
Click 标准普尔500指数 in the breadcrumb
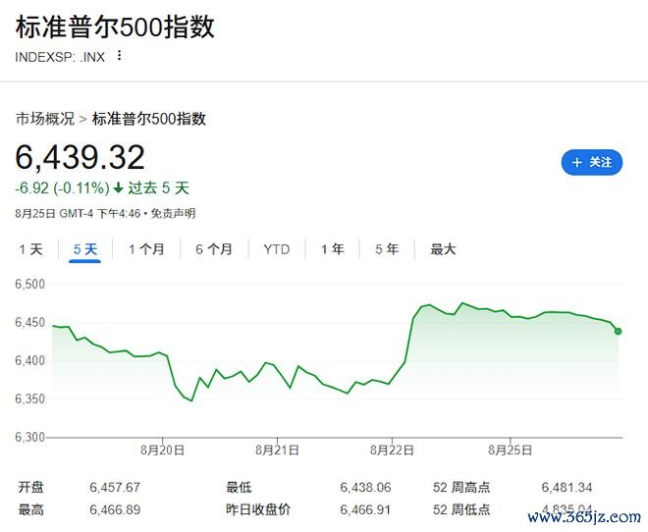pos(149,119)
